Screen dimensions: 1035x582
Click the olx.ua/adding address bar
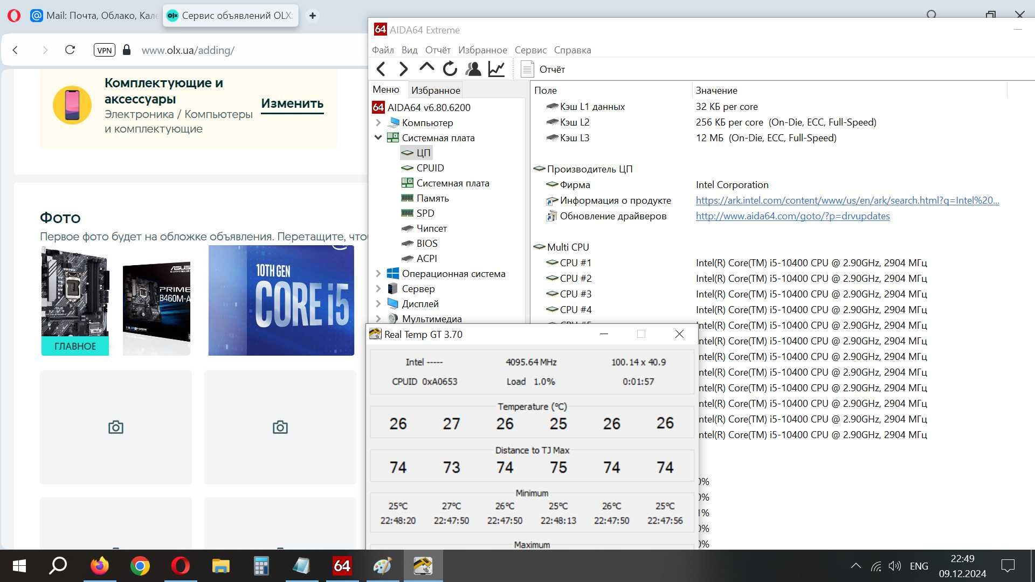click(188, 50)
